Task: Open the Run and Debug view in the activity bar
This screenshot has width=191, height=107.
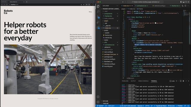Action: [x=98, y=22]
